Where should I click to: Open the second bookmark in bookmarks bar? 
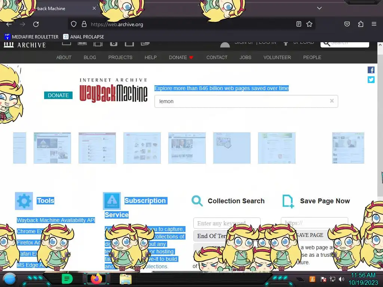(83, 37)
